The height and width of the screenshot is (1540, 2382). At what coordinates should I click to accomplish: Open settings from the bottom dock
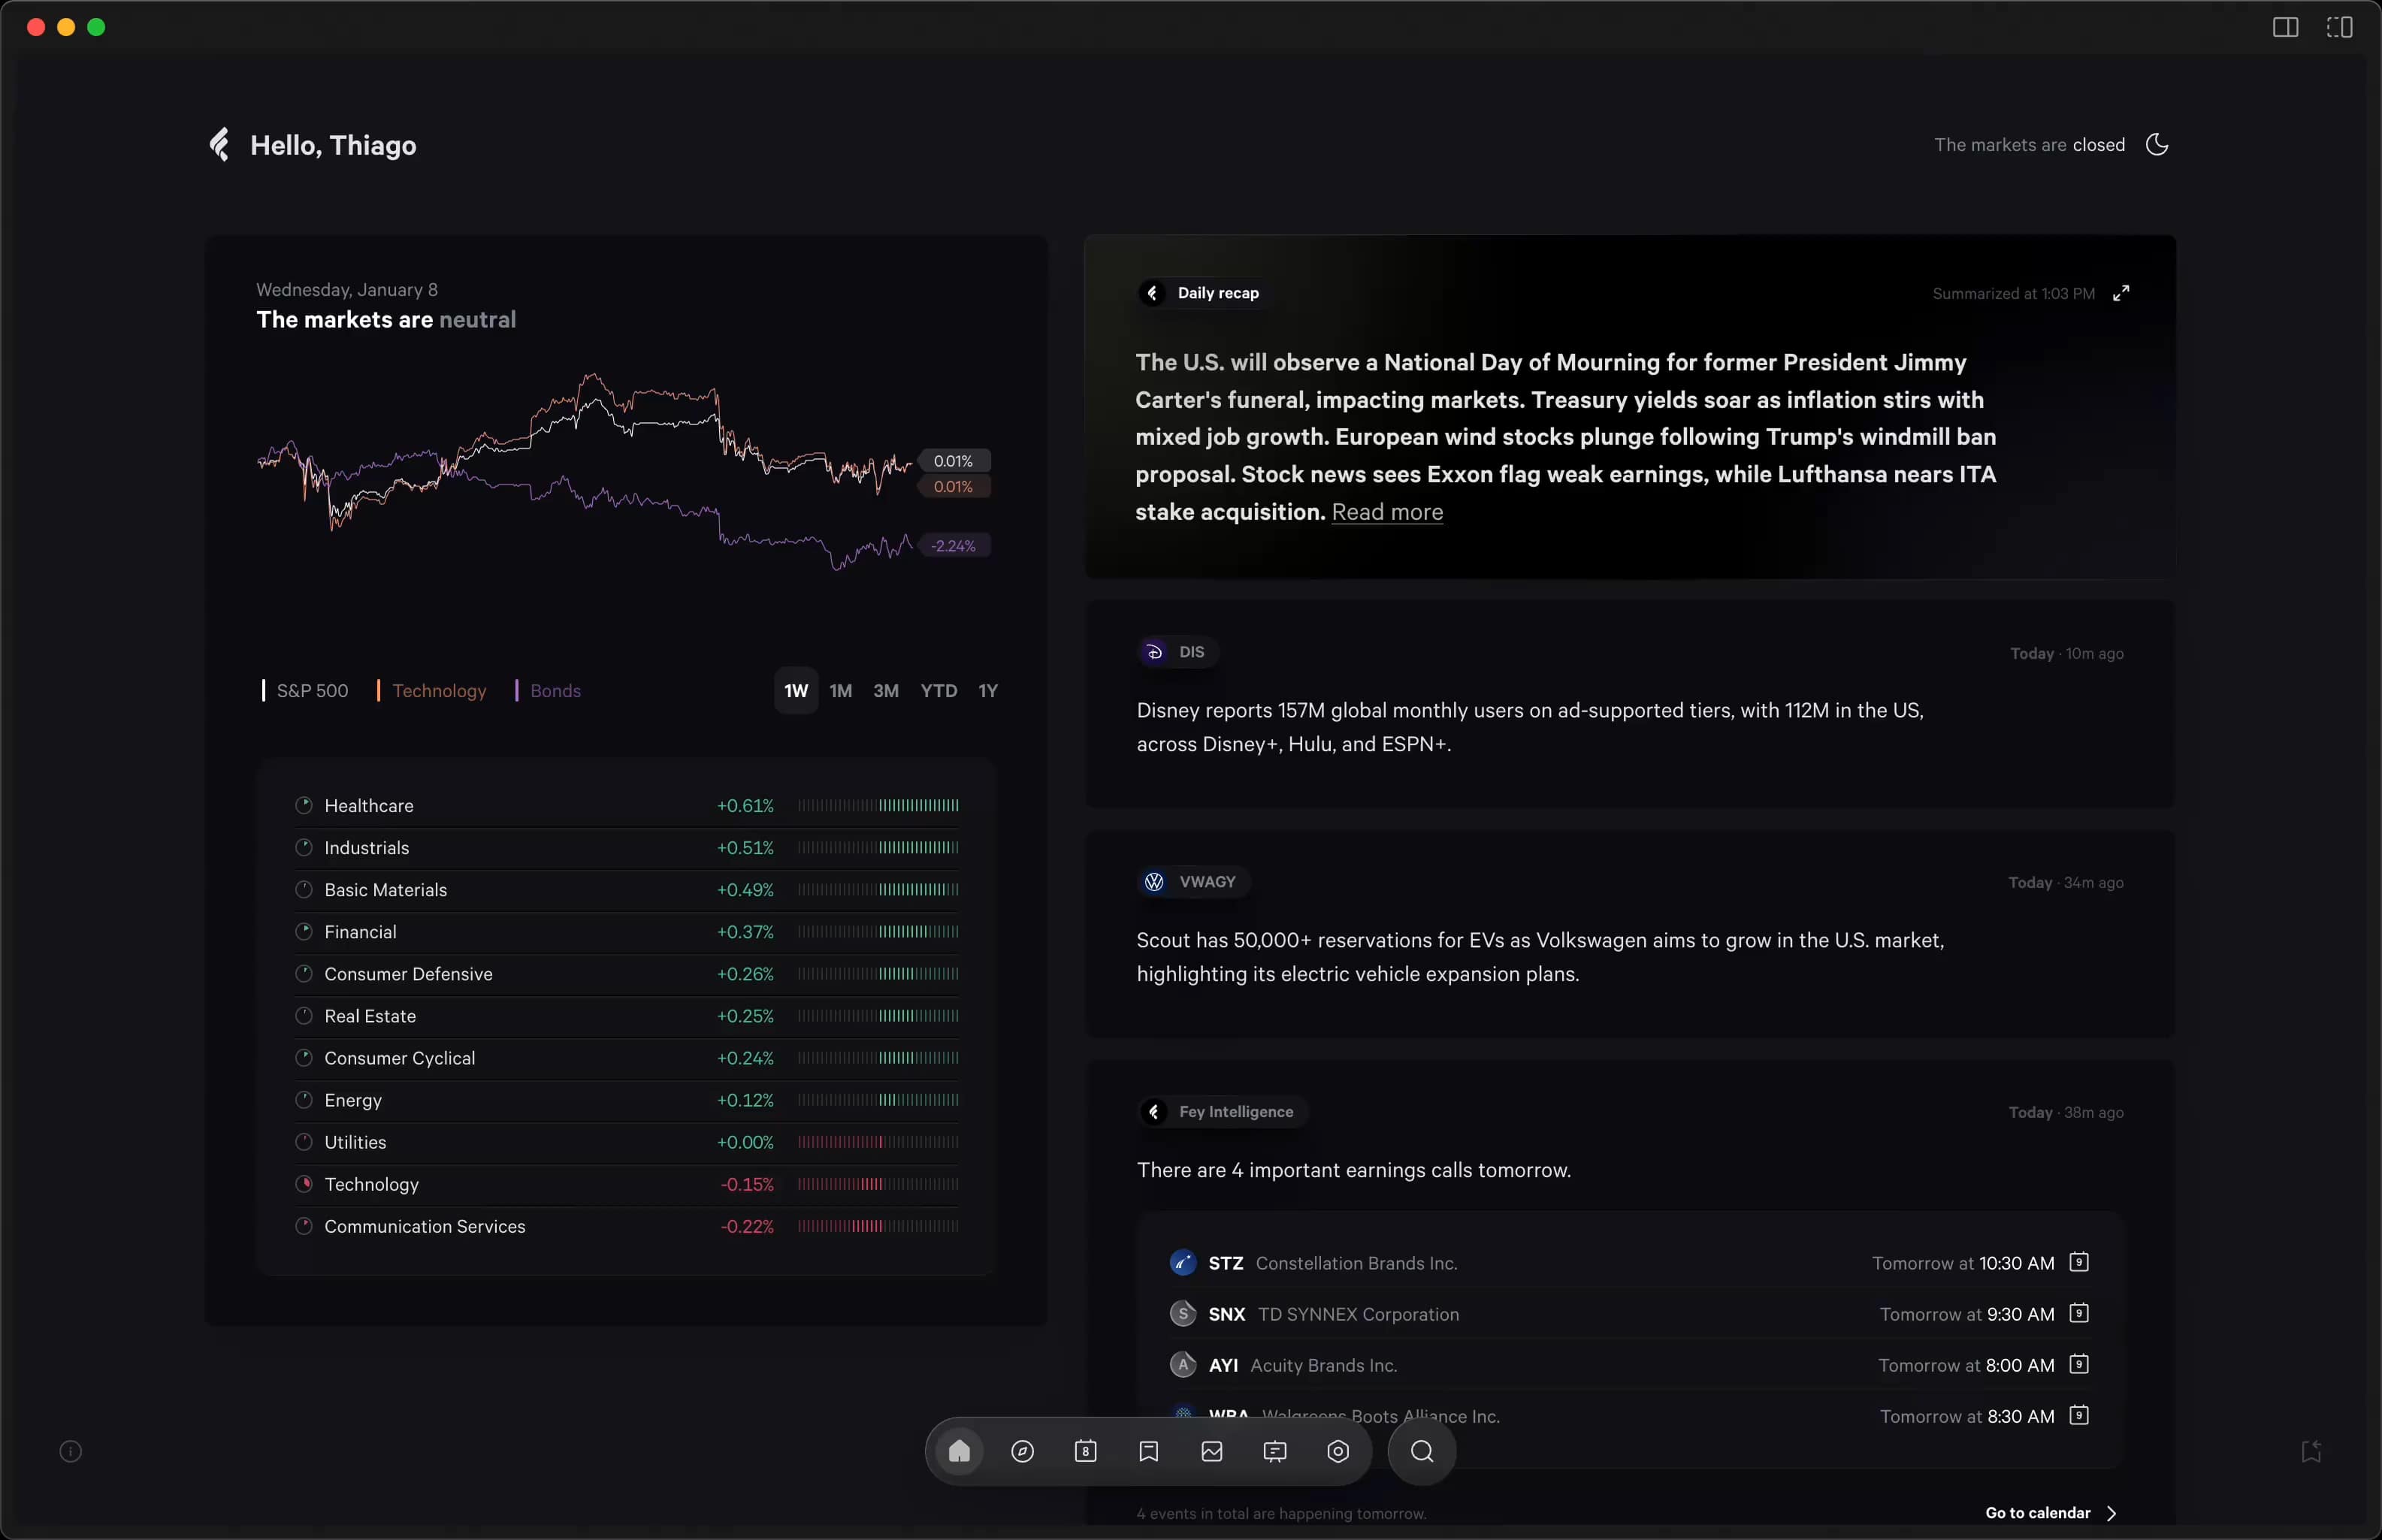coord(1338,1452)
